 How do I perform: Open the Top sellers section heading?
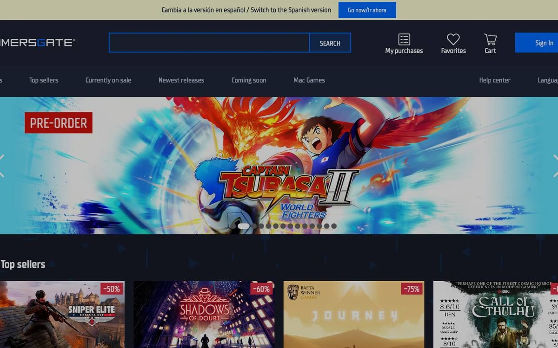point(23,264)
